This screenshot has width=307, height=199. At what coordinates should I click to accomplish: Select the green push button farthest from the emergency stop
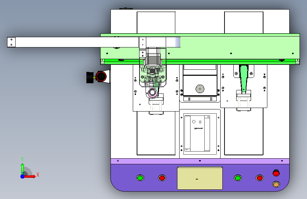(x=140, y=178)
